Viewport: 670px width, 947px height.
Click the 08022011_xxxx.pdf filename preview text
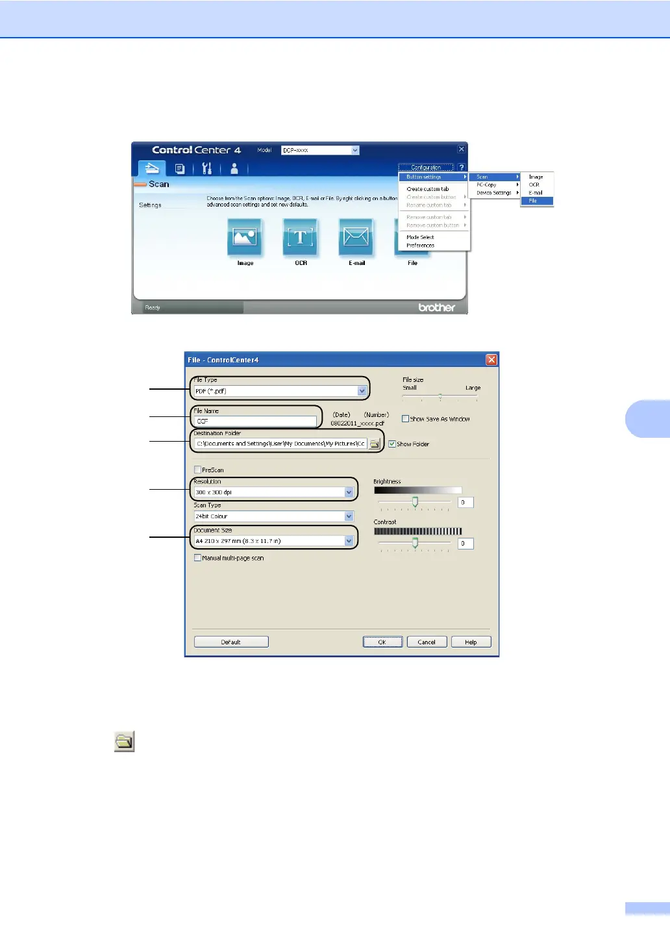coord(357,423)
